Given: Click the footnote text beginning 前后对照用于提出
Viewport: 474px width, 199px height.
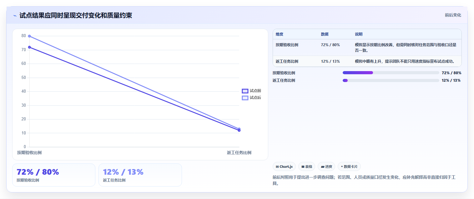Looking at the screenshot, I should coord(364,180).
